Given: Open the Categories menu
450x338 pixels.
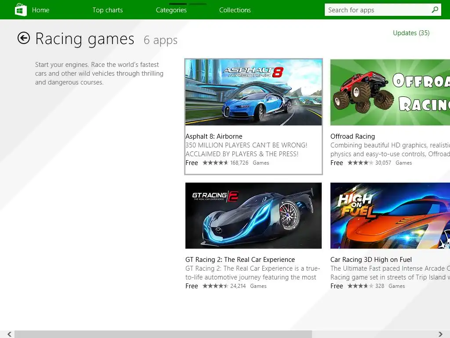Looking at the screenshot, I should coord(171,10).
